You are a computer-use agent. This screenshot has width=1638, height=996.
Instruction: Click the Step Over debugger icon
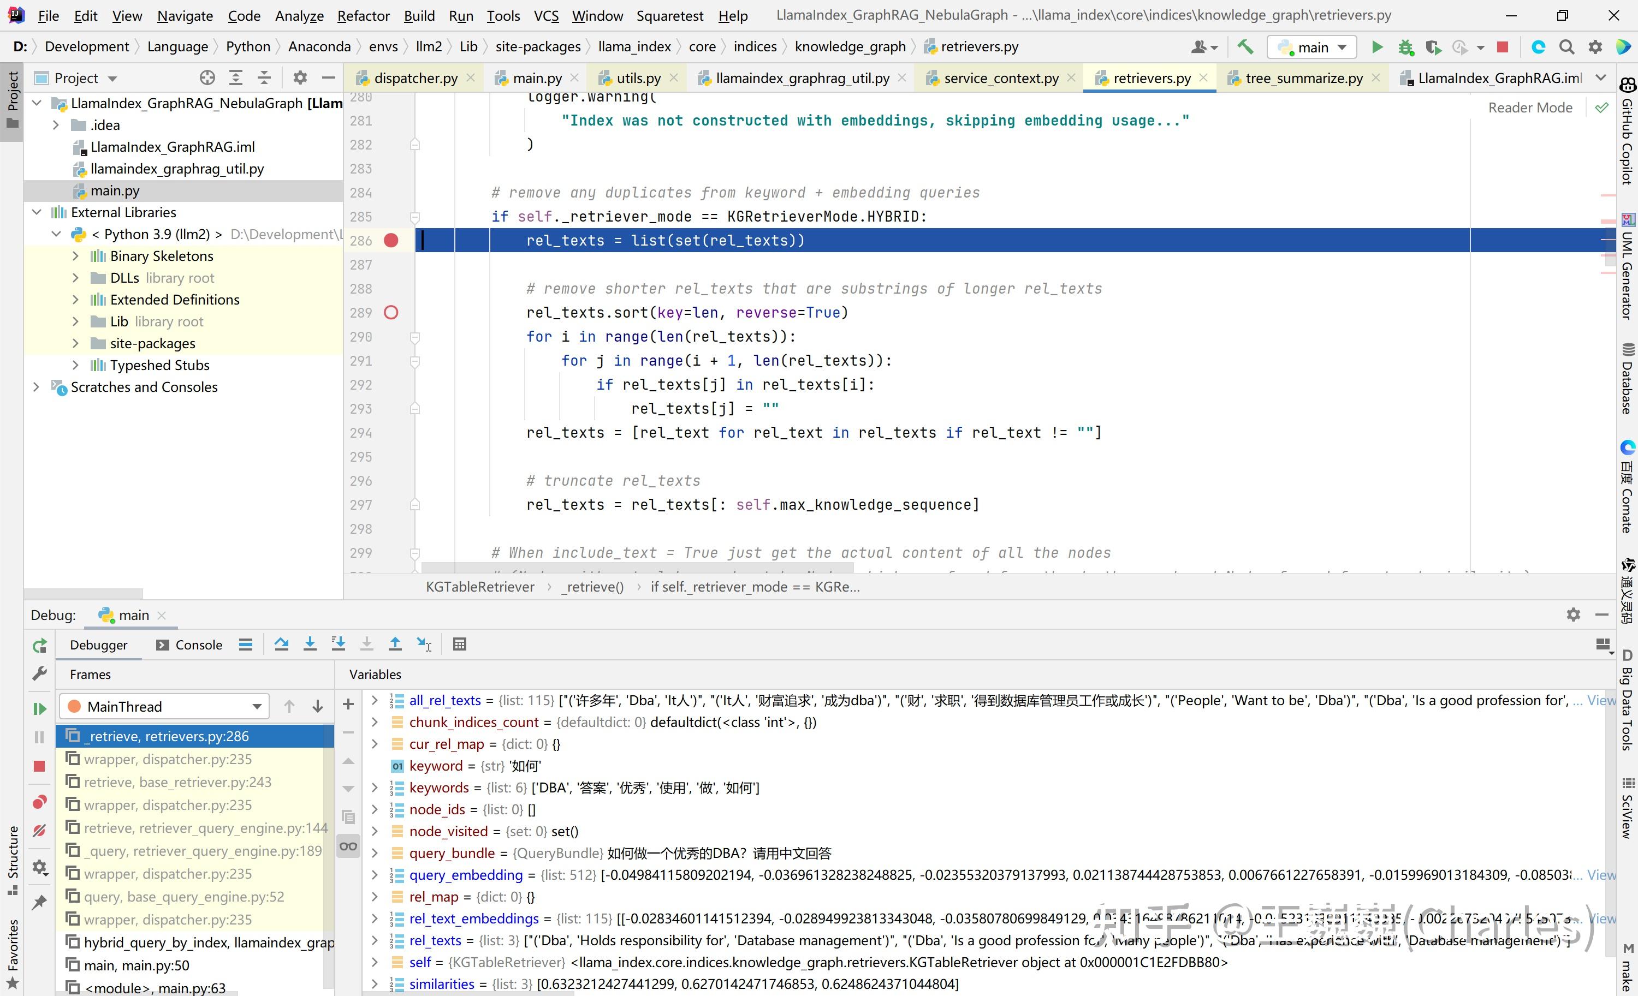(281, 644)
